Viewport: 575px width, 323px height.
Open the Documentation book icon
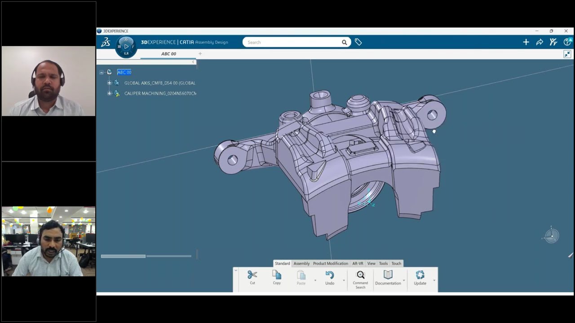(x=388, y=275)
